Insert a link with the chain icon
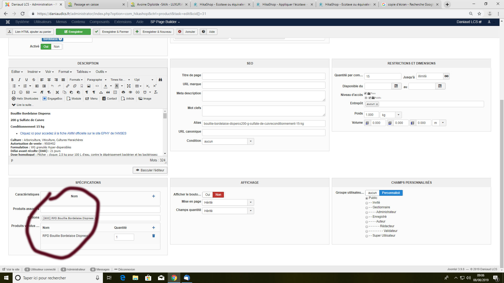This screenshot has width=504, height=283. coord(67,86)
